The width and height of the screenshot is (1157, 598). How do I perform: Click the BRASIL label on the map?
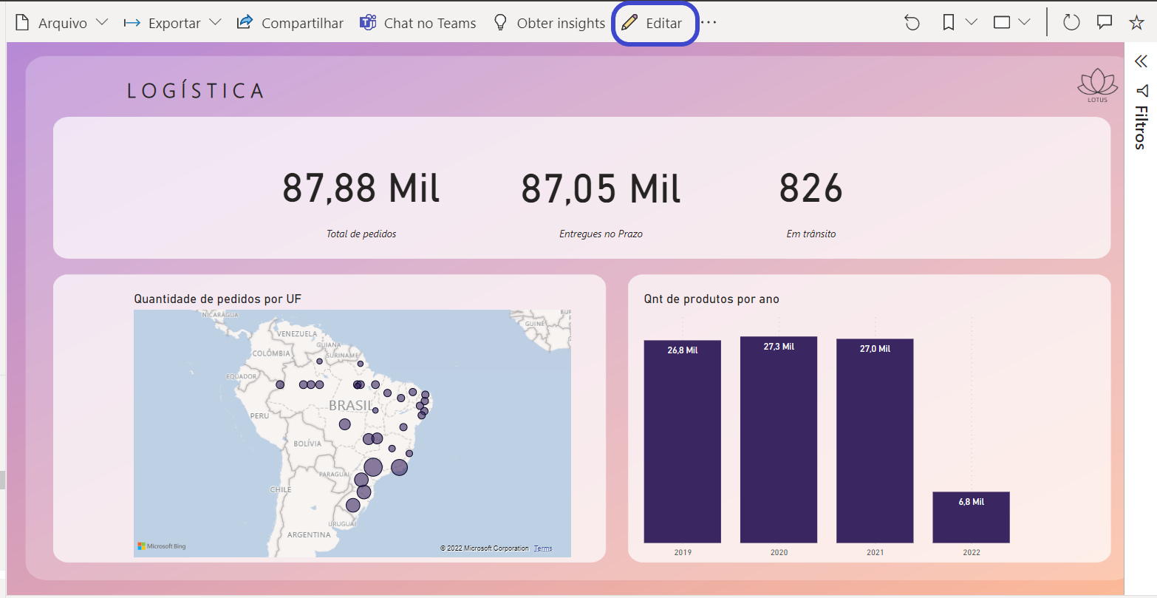(351, 406)
